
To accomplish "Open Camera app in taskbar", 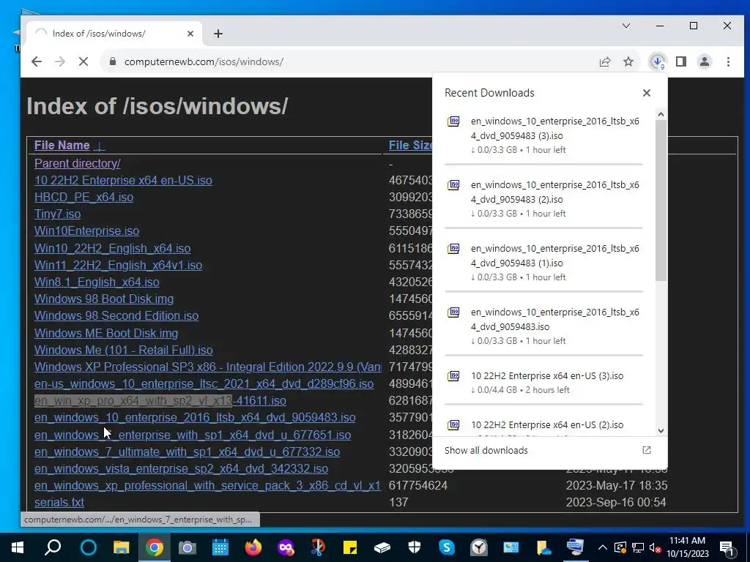I will (x=187, y=547).
